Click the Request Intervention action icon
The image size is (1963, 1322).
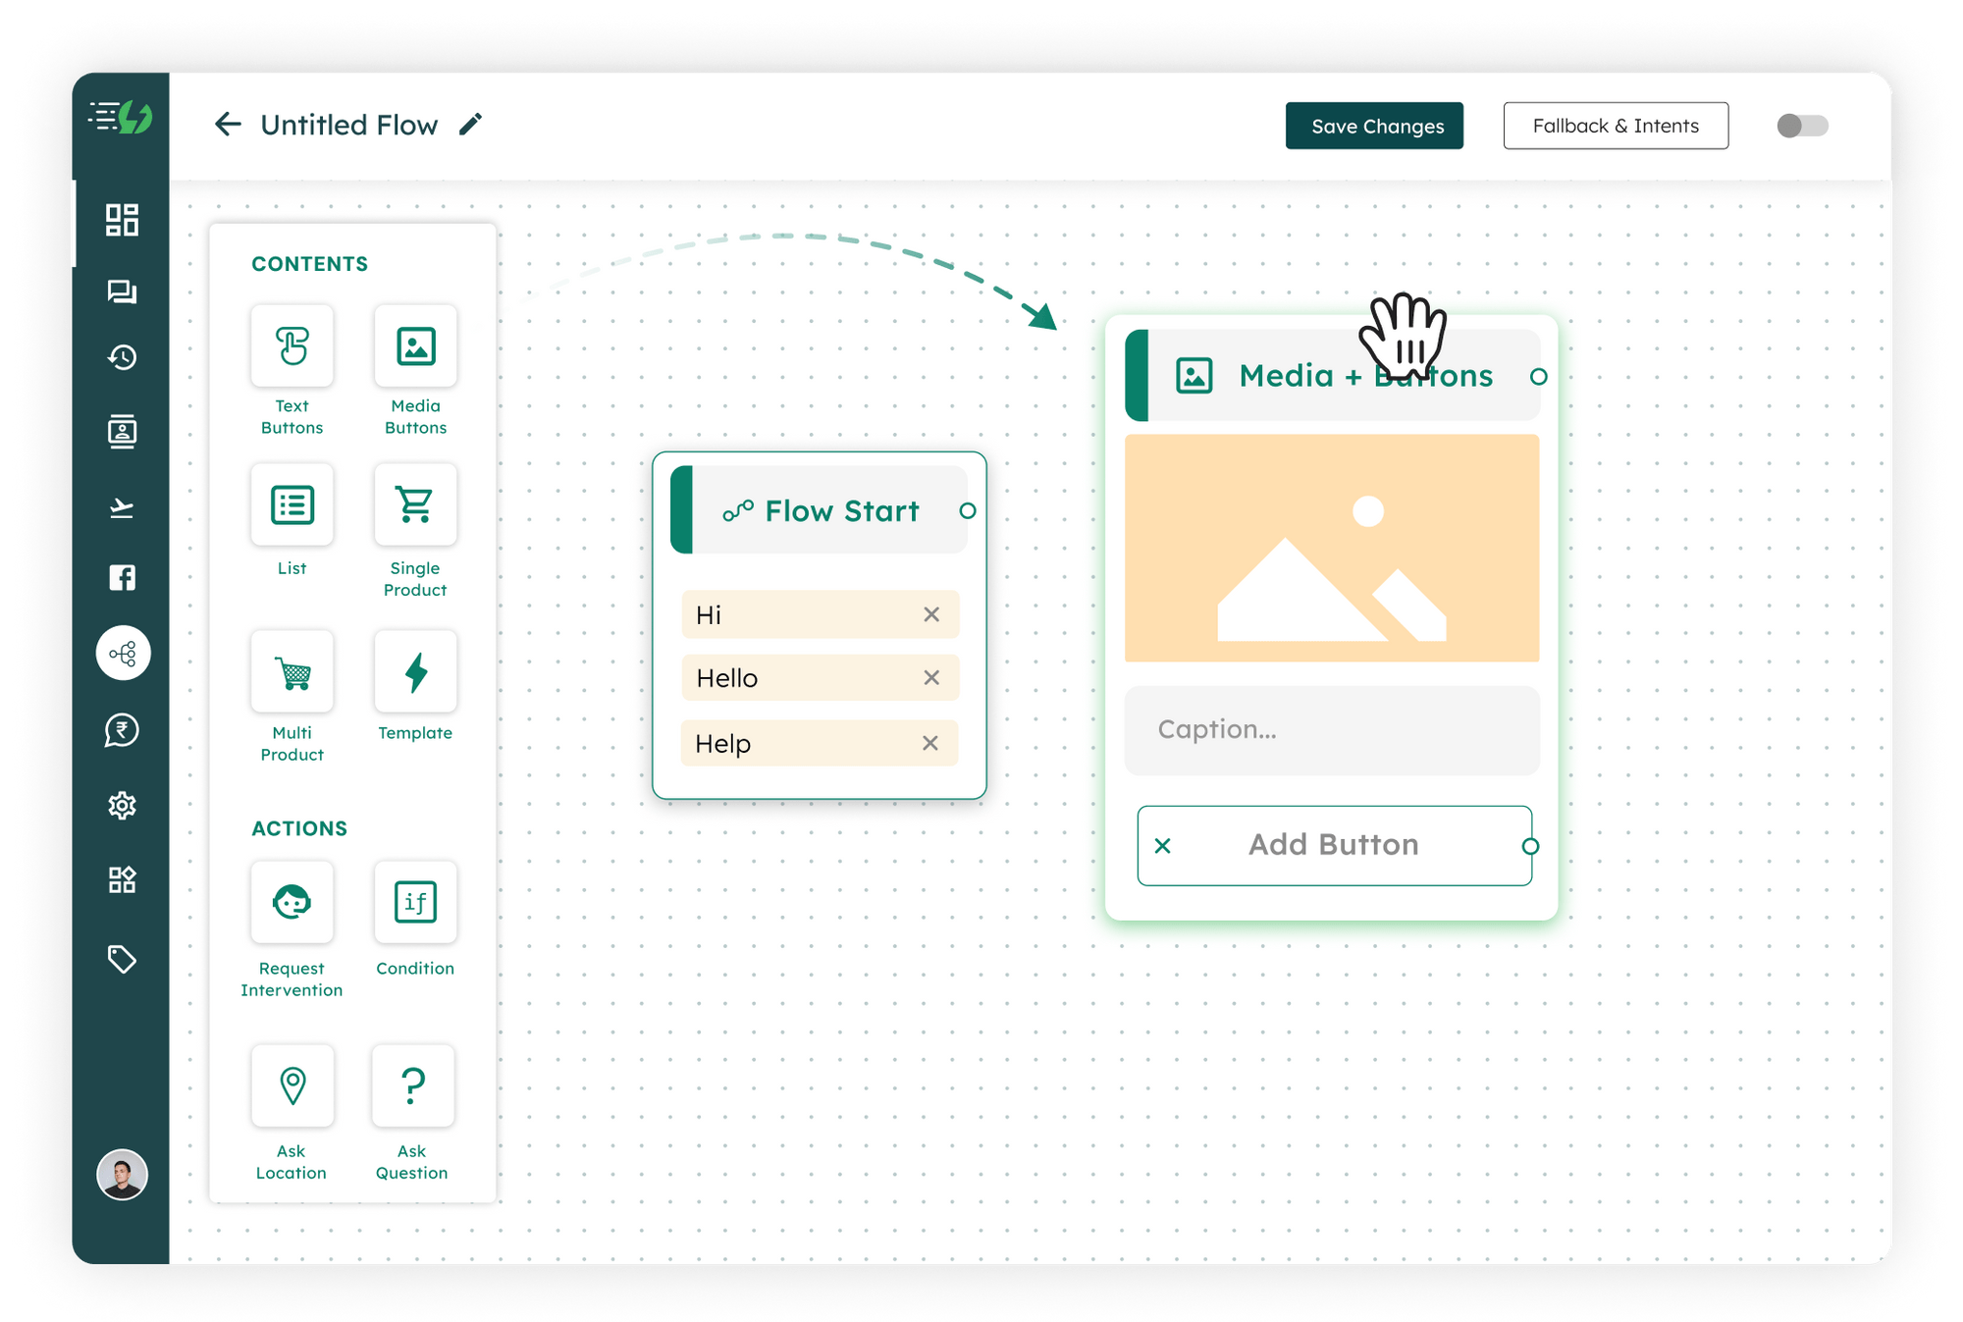(x=292, y=902)
